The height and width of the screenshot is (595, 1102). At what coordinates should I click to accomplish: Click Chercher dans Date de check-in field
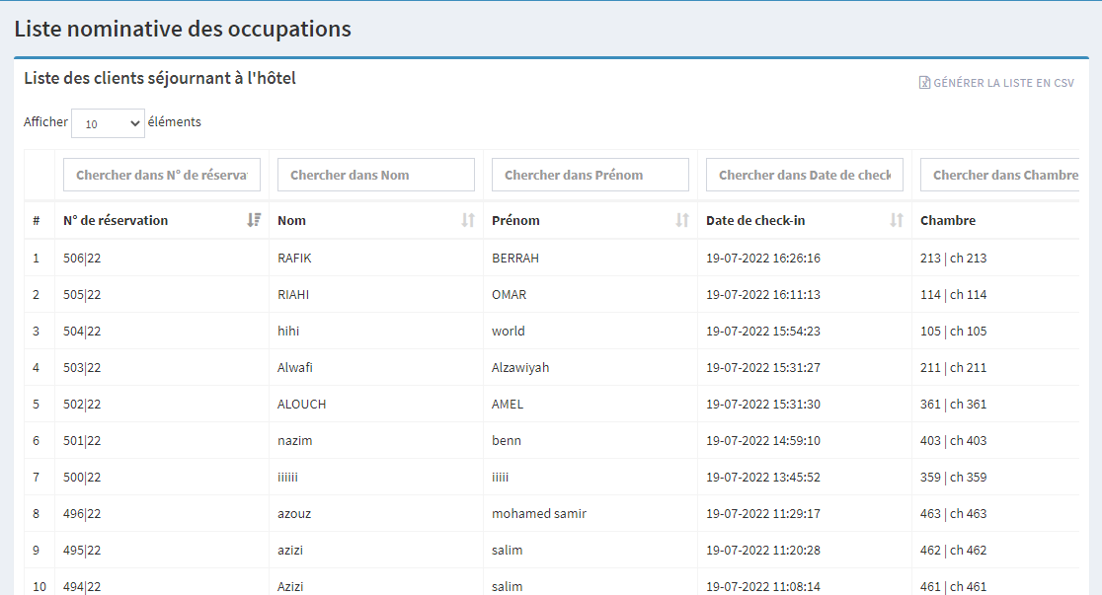[x=805, y=176]
